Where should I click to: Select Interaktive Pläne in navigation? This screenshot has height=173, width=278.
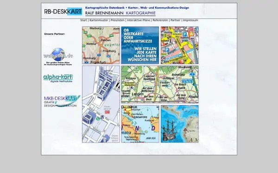tap(139, 20)
